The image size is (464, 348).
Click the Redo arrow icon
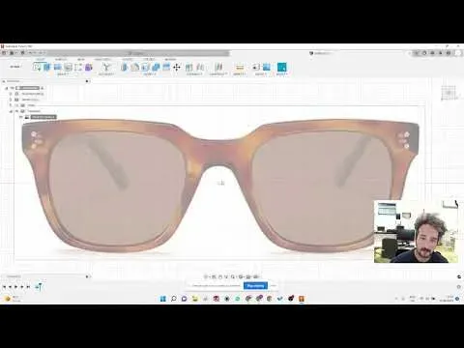click(x=42, y=52)
